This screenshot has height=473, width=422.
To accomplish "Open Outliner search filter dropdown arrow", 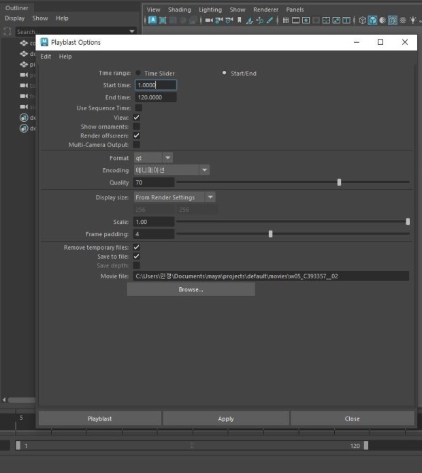I will click(x=132, y=31).
